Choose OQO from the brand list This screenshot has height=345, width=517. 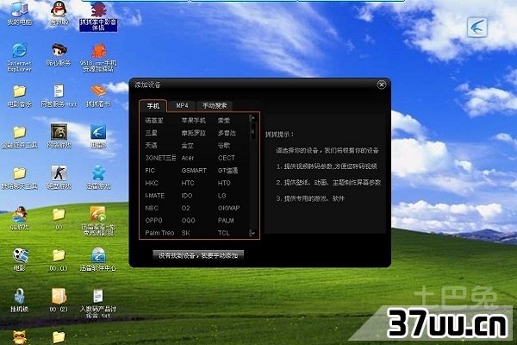coord(188,220)
